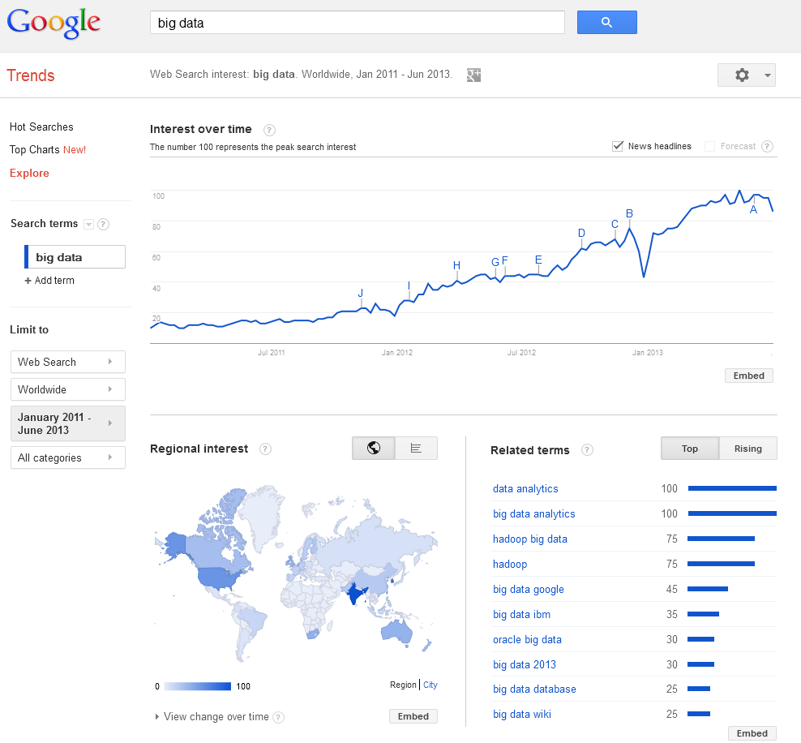Click the Google+ share icon

tap(474, 75)
